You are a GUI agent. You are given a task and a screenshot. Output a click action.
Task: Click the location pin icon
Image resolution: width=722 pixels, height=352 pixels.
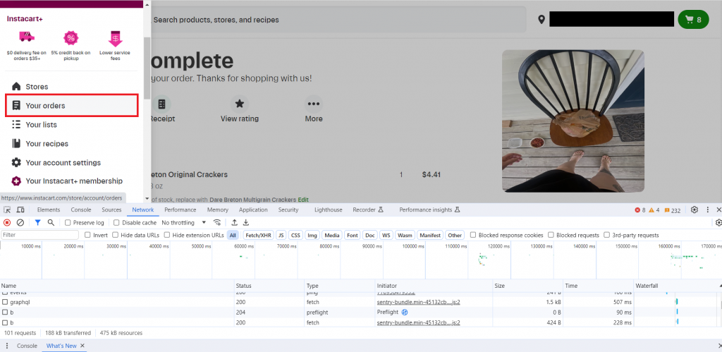[541, 19]
